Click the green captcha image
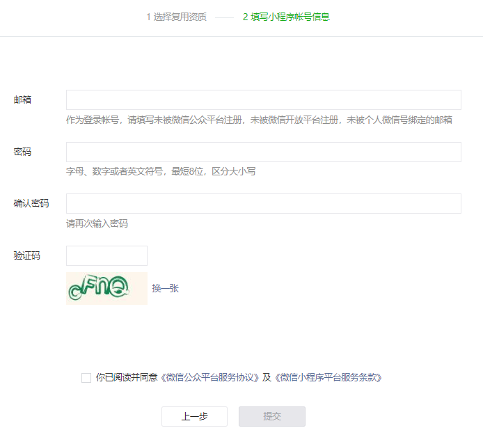Image resolution: width=483 pixels, height=428 pixels. click(106, 288)
